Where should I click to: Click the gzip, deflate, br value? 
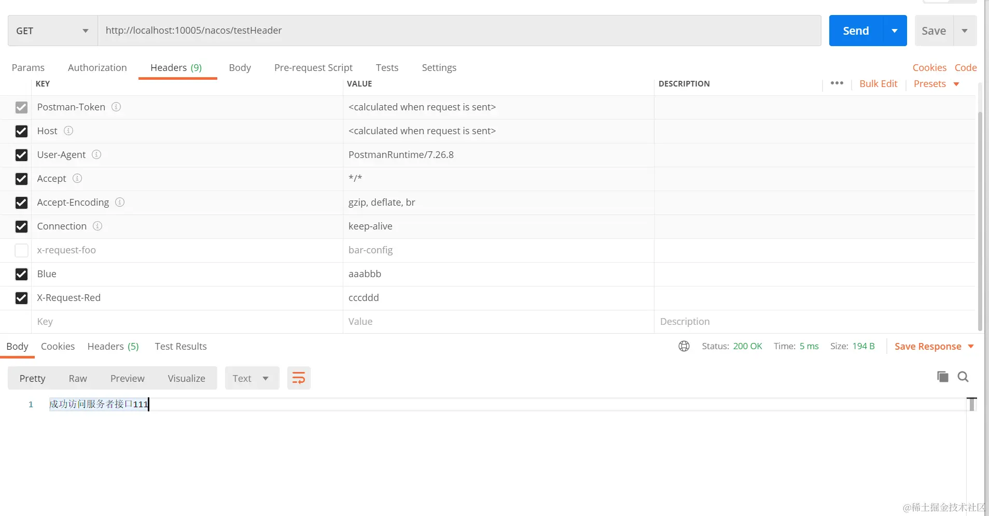click(x=498, y=202)
